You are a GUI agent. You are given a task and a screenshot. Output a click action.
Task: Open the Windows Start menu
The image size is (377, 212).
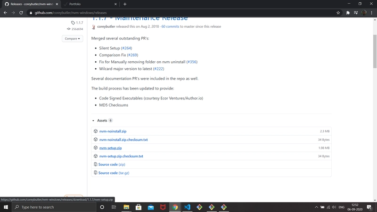(x=6, y=207)
